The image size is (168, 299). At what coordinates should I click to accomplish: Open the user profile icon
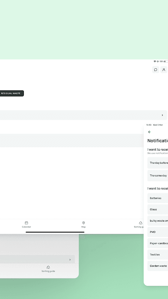[x=164, y=70]
